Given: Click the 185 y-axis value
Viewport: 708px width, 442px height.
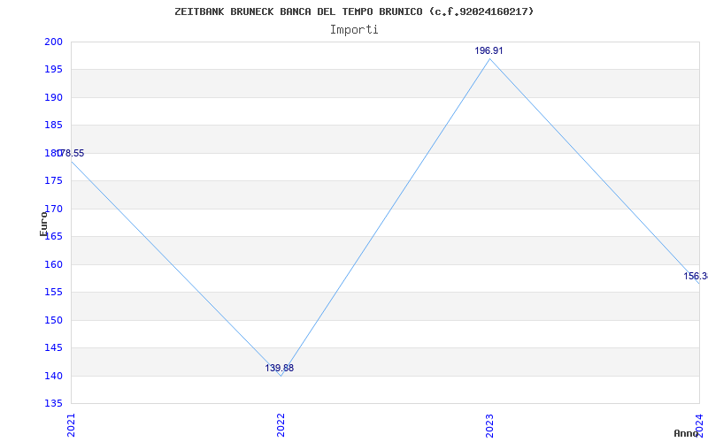Looking at the screenshot, I should pos(53,126).
